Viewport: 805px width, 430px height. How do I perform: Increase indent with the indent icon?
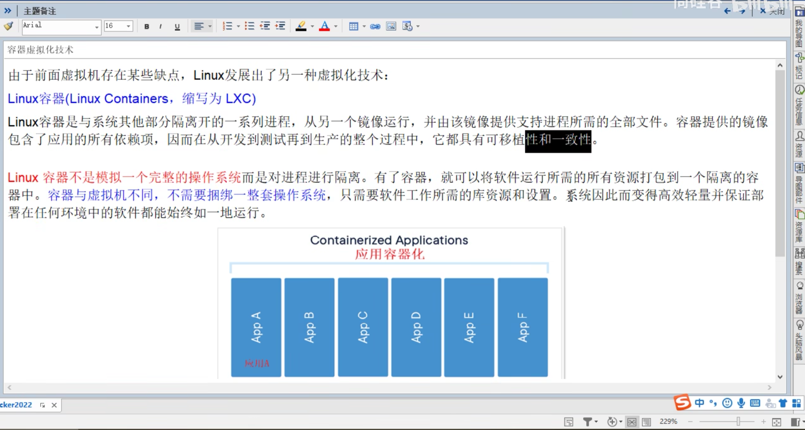tap(280, 26)
